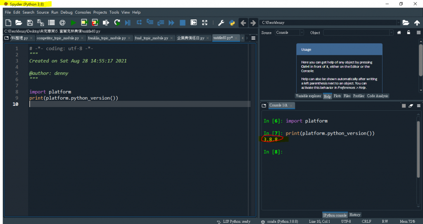Run file with the green play icon
The height and width of the screenshot is (224, 423).
click(x=73, y=23)
